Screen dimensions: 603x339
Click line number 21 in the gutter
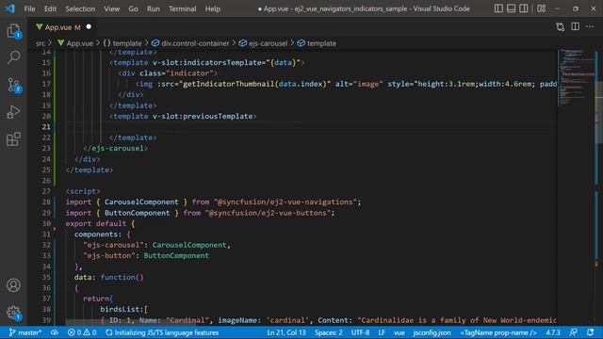click(46, 127)
